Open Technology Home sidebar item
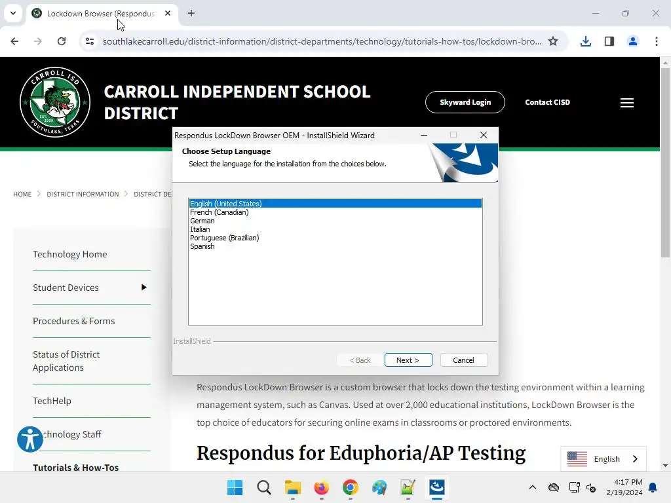Image resolution: width=671 pixels, height=503 pixels. [x=69, y=254]
